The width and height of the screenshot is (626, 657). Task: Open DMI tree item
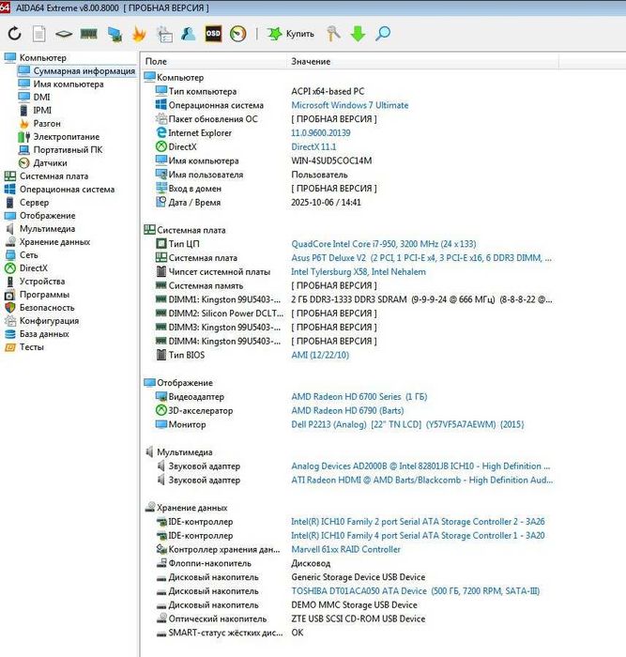(41, 98)
